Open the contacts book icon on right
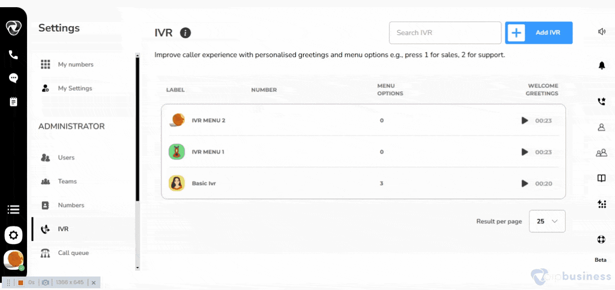Screen dimensions: 615x290 click(601, 178)
